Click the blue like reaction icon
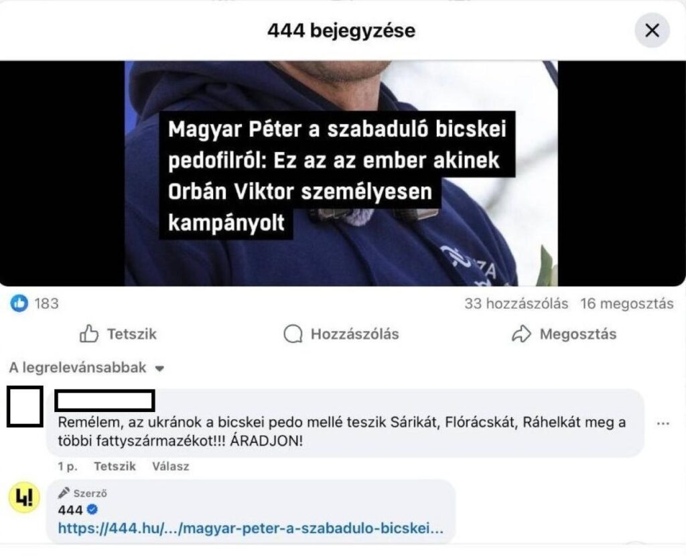 pyautogui.click(x=19, y=303)
